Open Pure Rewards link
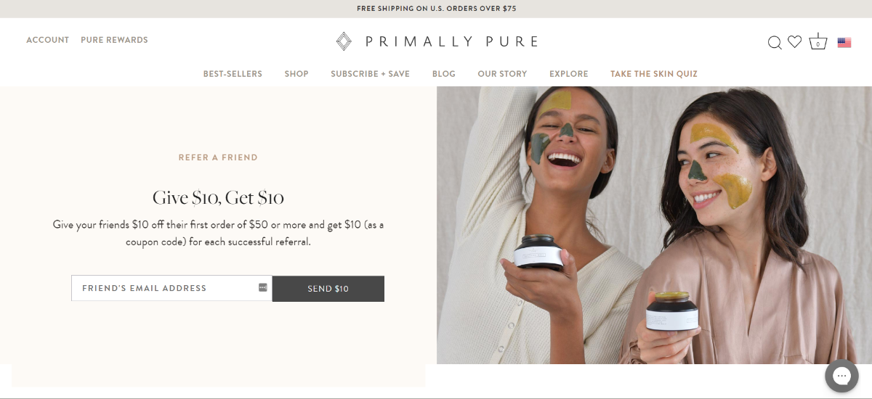This screenshot has height=399, width=872. [114, 40]
